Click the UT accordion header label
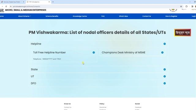Image resolution: width=196 pixels, height=110 pixels. click(32, 76)
